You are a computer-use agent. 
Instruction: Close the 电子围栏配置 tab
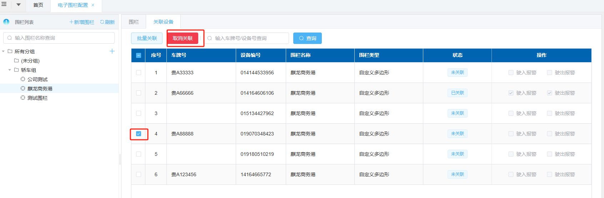(93, 5)
